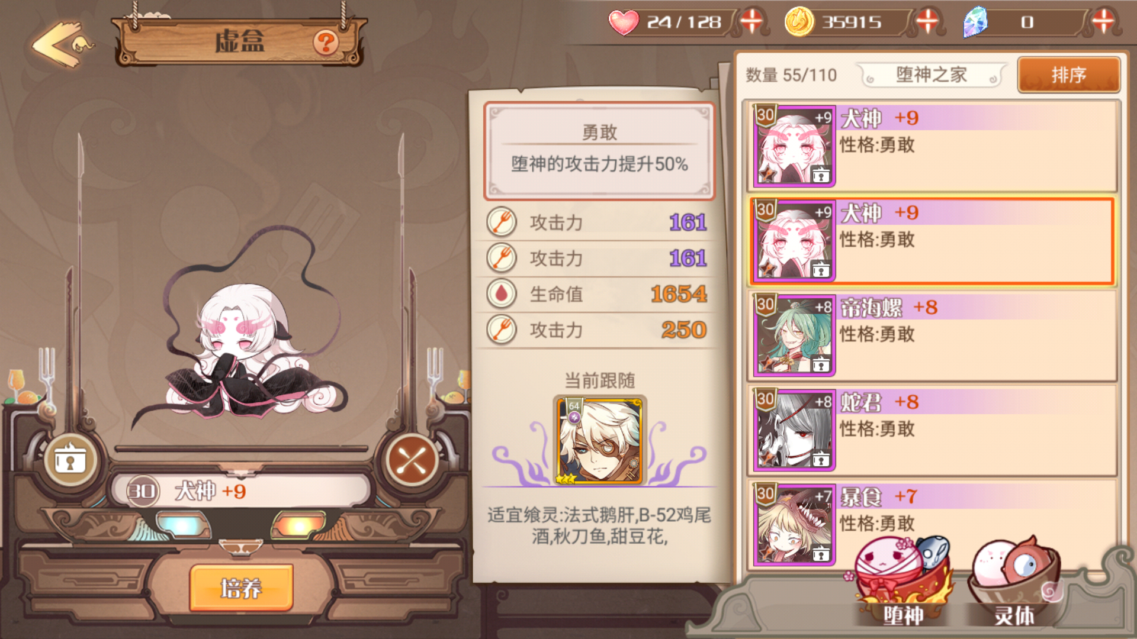Viewport: 1137px width, 639px height.
Task: Open the 排序 sort menu
Action: pos(1069,75)
